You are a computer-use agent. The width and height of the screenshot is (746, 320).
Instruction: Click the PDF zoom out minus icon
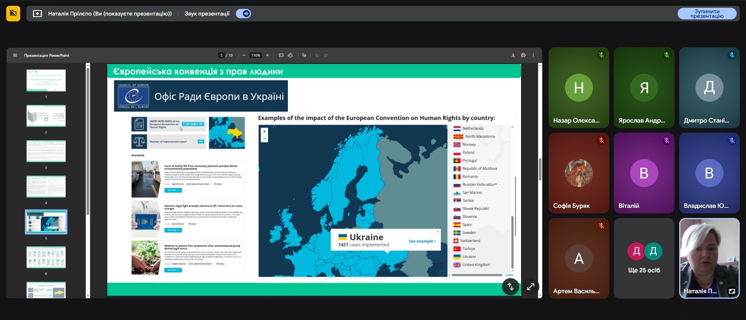point(244,55)
